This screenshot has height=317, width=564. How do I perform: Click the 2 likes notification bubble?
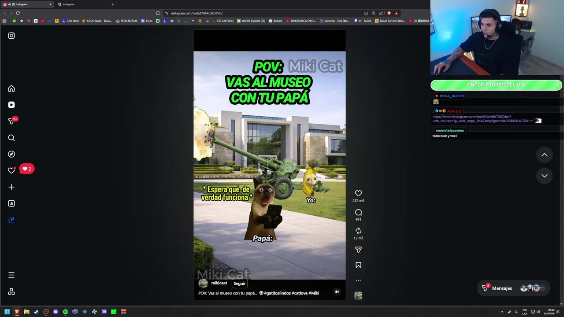tap(26, 169)
